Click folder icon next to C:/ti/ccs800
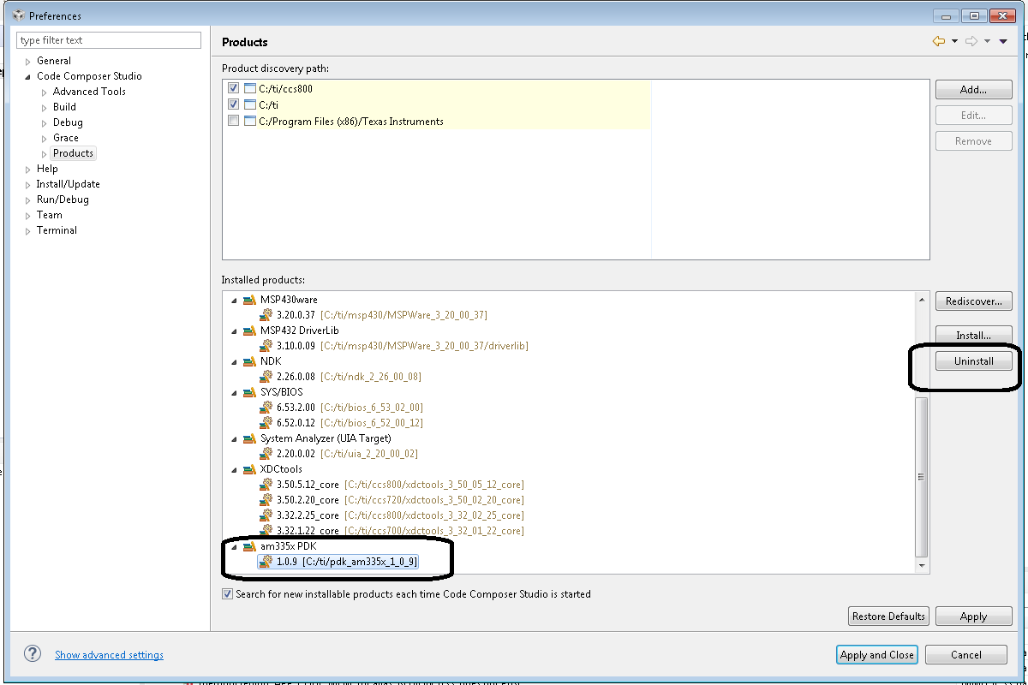The image size is (1028, 685). [x=250, y=88]
